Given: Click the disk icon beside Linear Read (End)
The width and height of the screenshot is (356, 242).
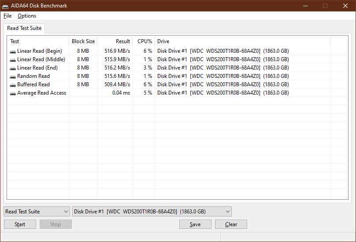Looking at the screenshot, I should pyautogui.click(x=13, y=69).
